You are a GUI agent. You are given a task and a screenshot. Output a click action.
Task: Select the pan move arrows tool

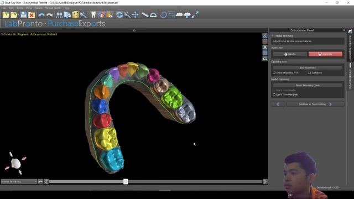coord(135,15)
